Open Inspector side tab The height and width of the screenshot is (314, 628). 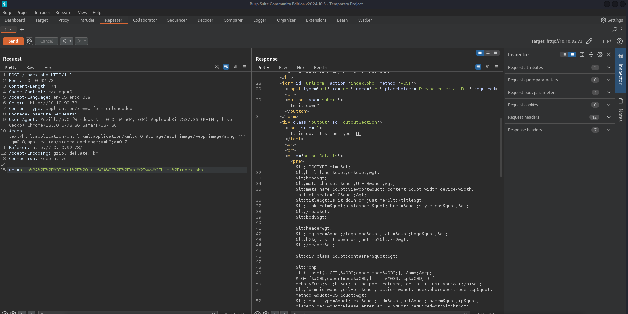(621, 70)
